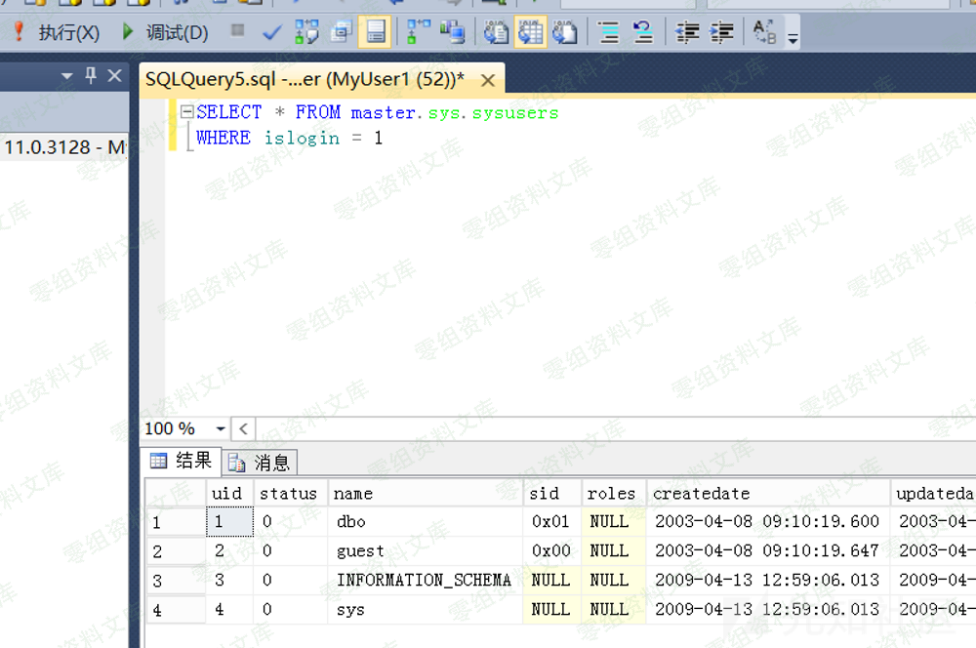Screen dimensions: 976x648
Task: Open the Query Options icon
Action: tap(341, 33)
